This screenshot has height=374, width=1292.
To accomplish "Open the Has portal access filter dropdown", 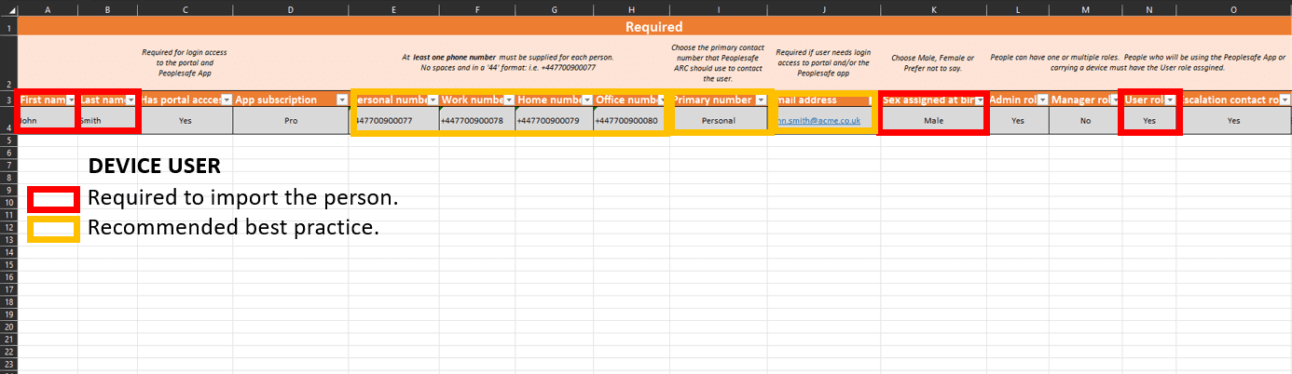I will 226,100.
